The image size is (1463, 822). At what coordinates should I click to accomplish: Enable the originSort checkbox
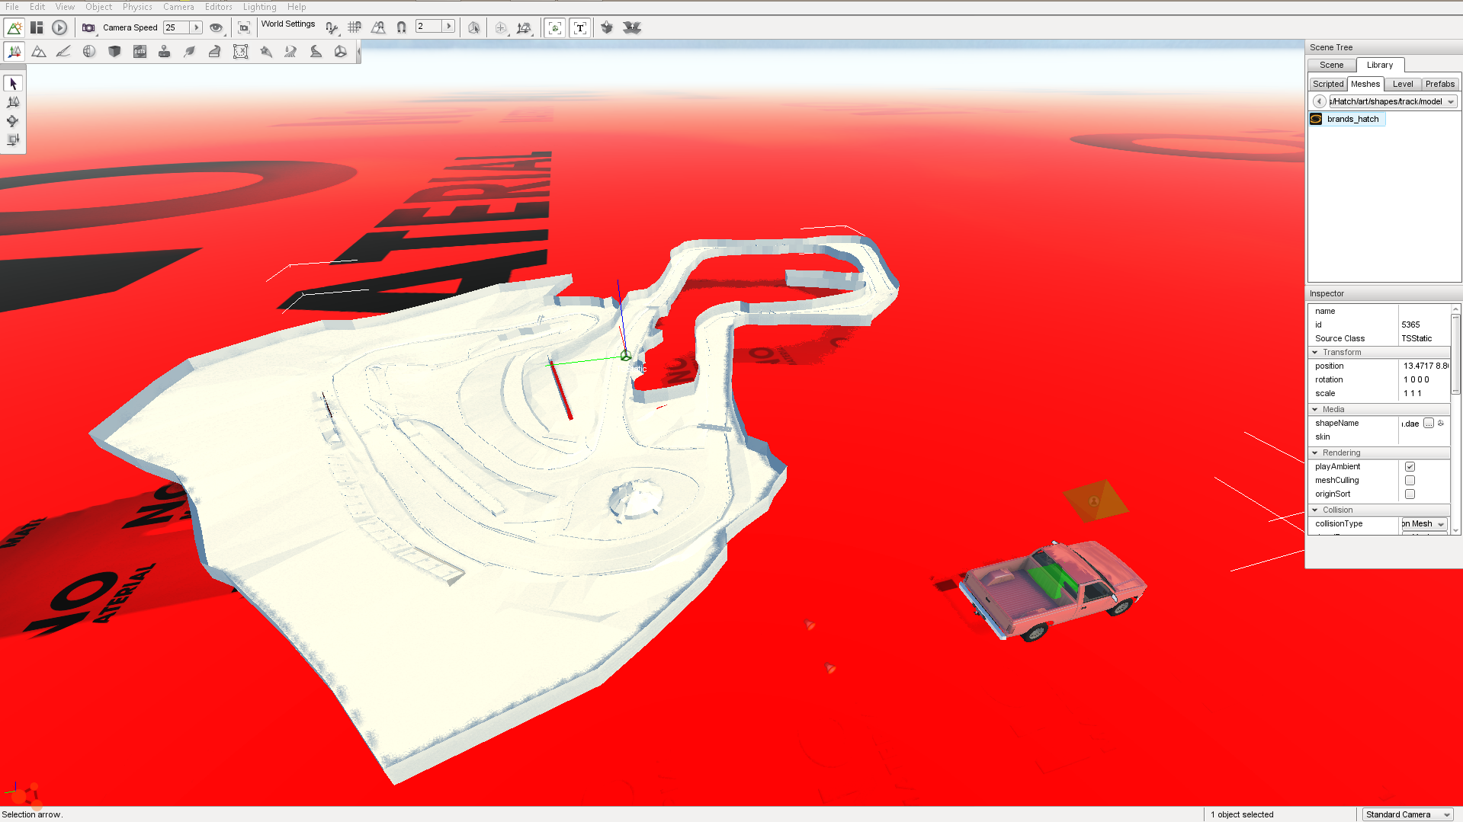[1410, 494]
